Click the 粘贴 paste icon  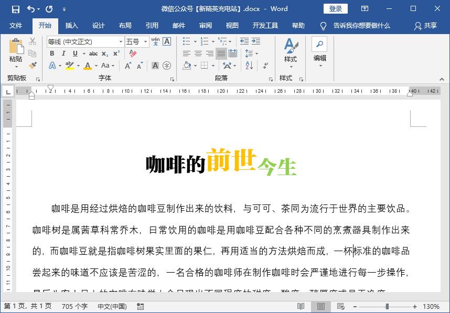pos(16,46)
